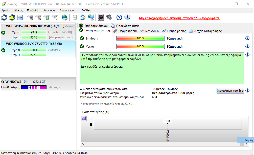Click the help icon beside the Υγεία bar
The width and height of the screenshot is (254, 155).
tap(247, 46)
